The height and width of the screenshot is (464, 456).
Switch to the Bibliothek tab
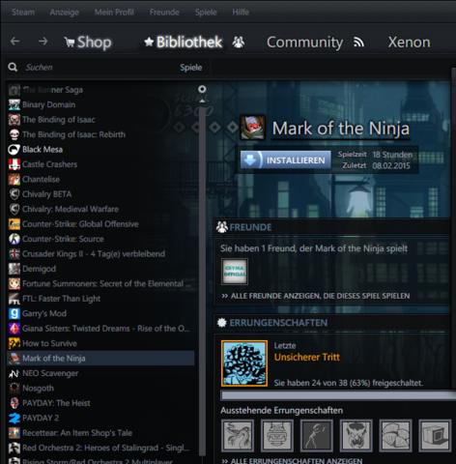[x=183, y=43]
